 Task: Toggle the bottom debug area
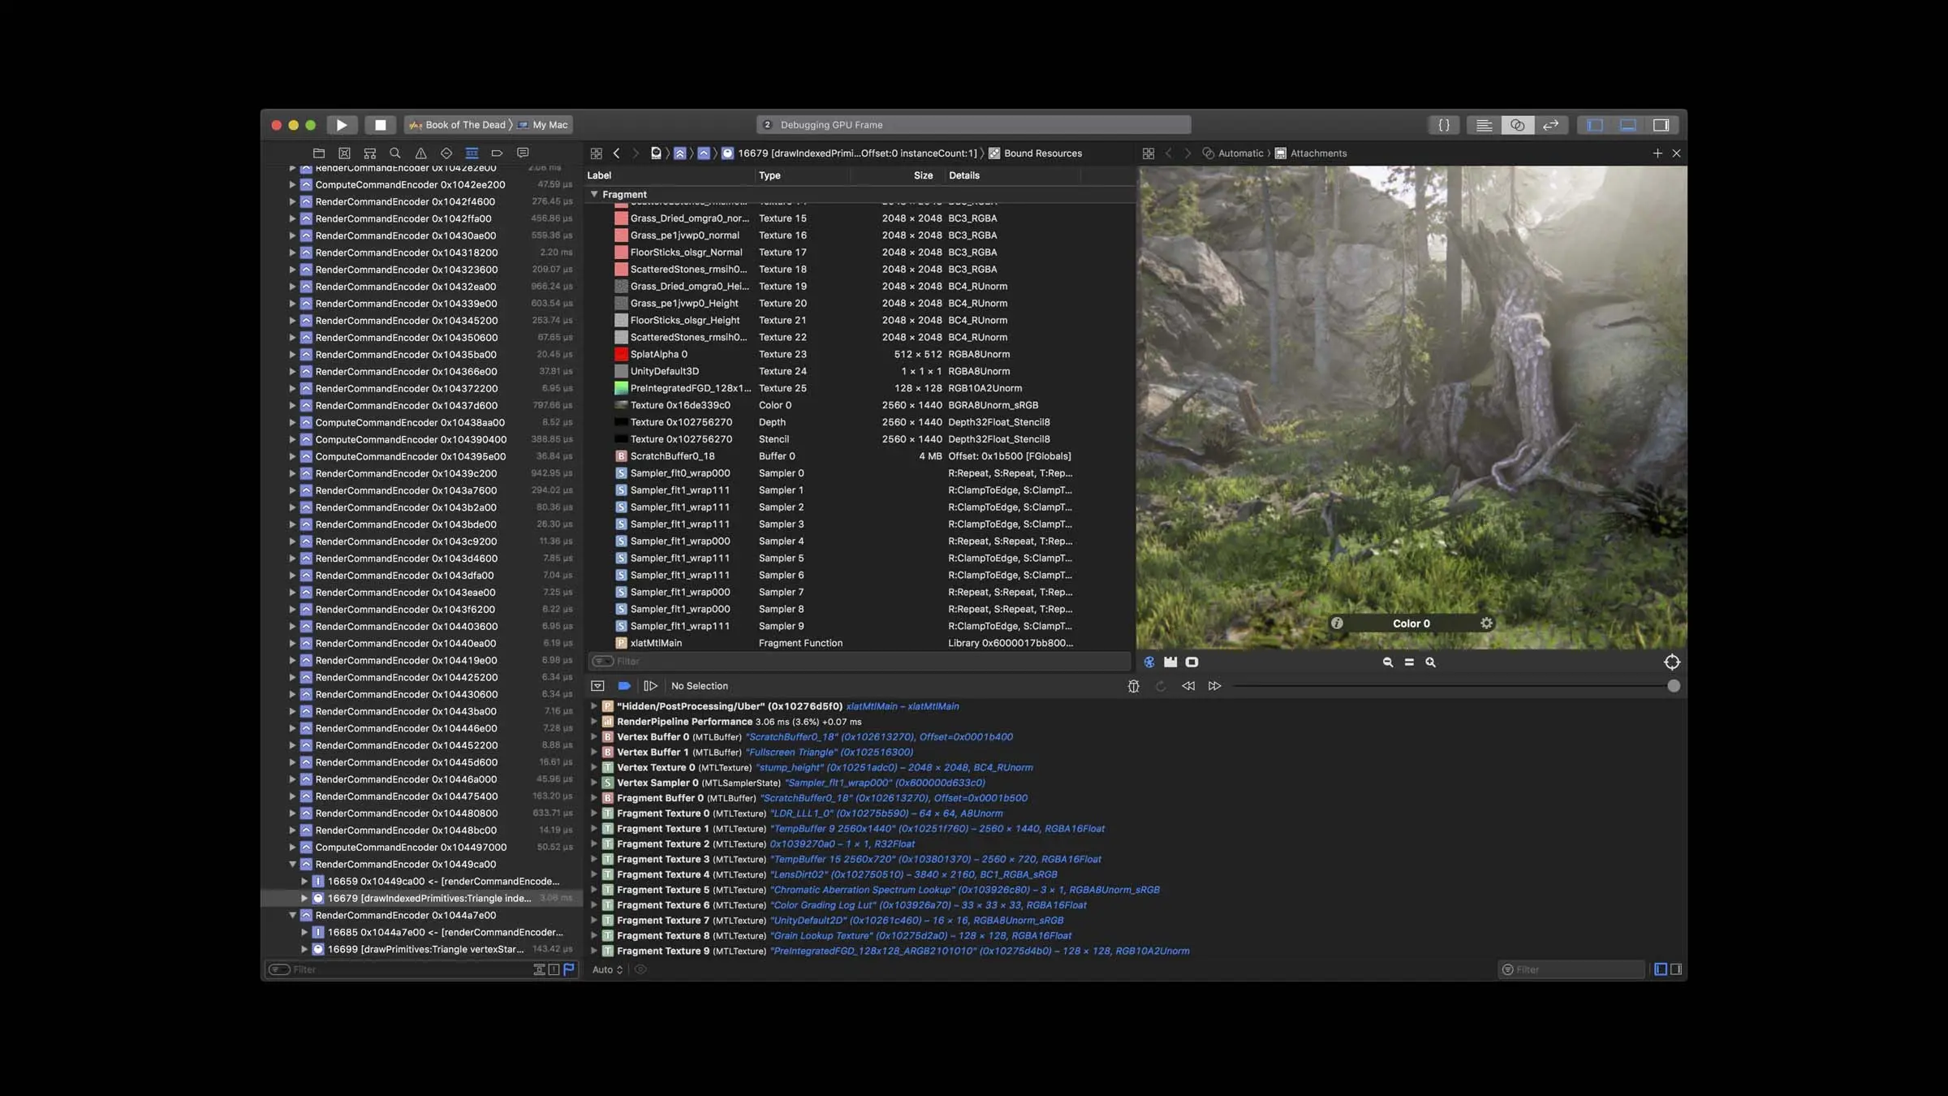(x=1628, y=125)
